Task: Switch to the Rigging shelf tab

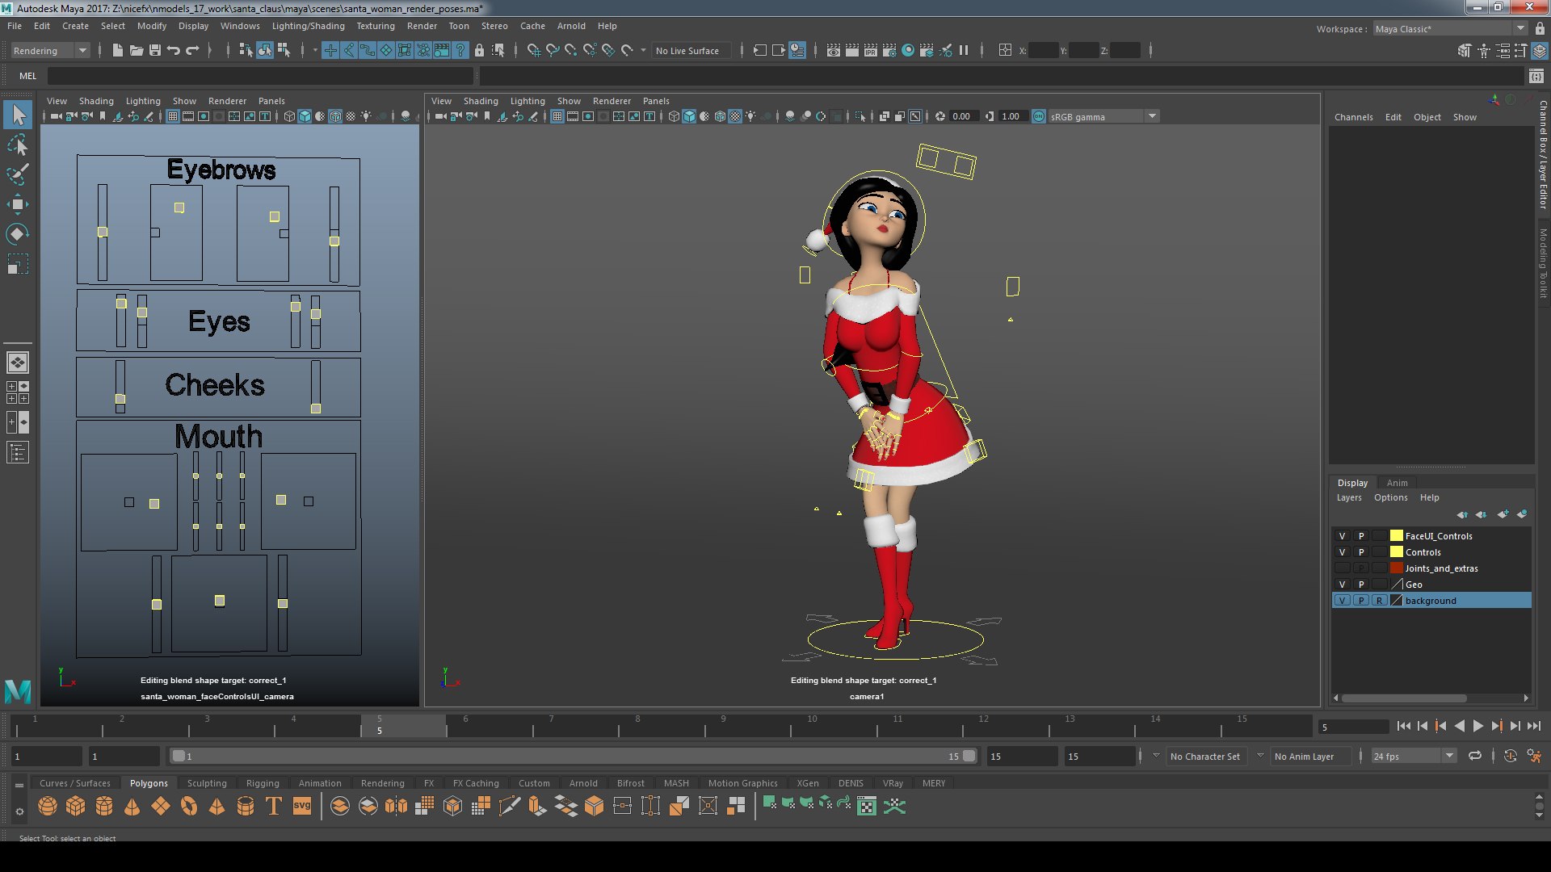Action: (x=263, y=783)
